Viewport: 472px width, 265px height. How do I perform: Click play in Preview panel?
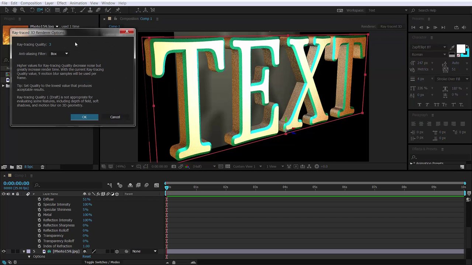(x=428, y=27)
